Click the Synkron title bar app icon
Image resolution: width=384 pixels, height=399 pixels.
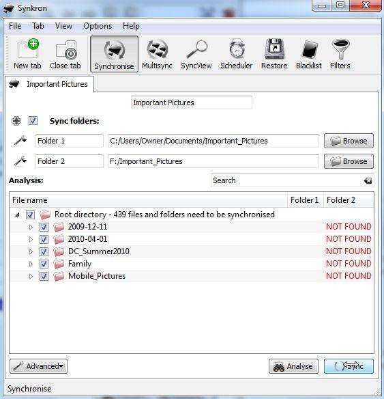coord(8,8)
